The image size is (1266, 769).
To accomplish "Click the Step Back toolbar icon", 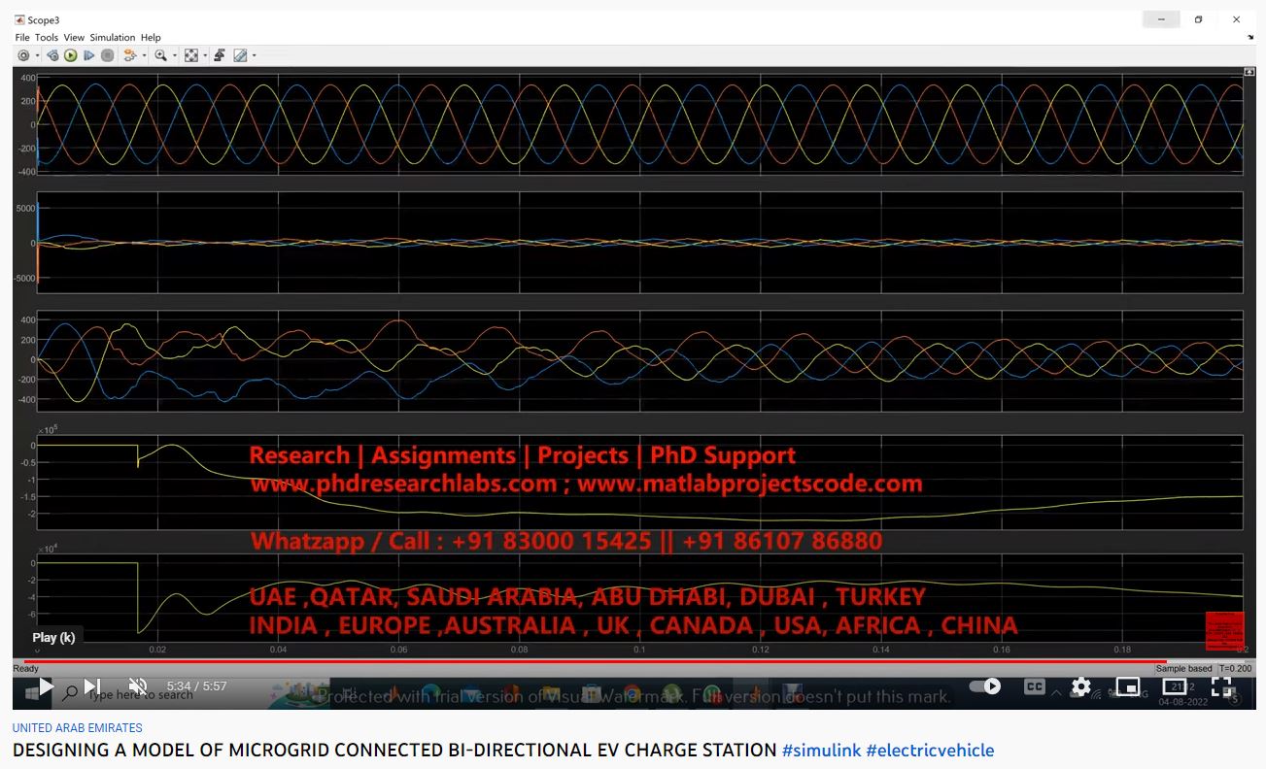I will click(x=53, y=55).
